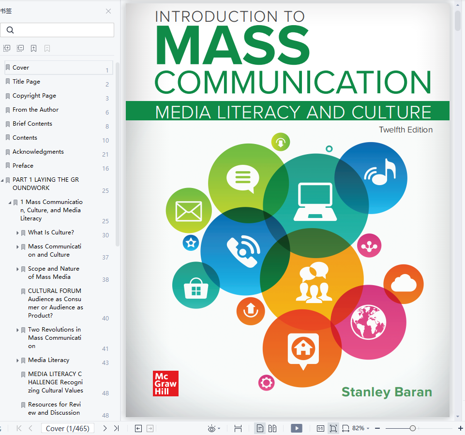This screenshot has width=465, height=435.
Task: Open CULTURAL FORUM Audience as Consumer bookmark
Action: pos(55,303)
